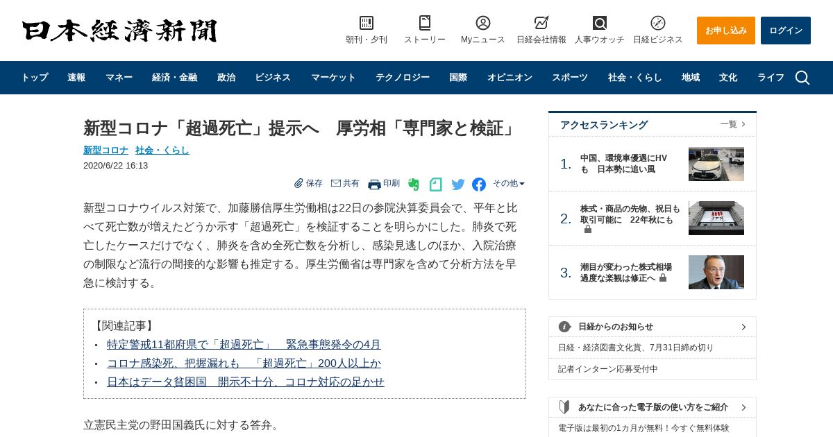Expand あなたに合った電子版の使い方をご紹介 chevron
The image size is (833, 437).
click(x=743, y=407)
